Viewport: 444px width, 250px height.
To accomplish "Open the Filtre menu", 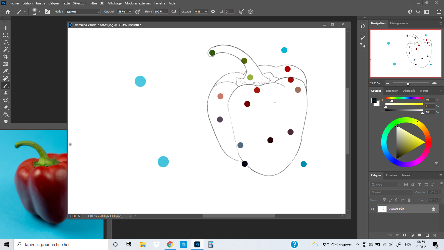I will (93, 3).
